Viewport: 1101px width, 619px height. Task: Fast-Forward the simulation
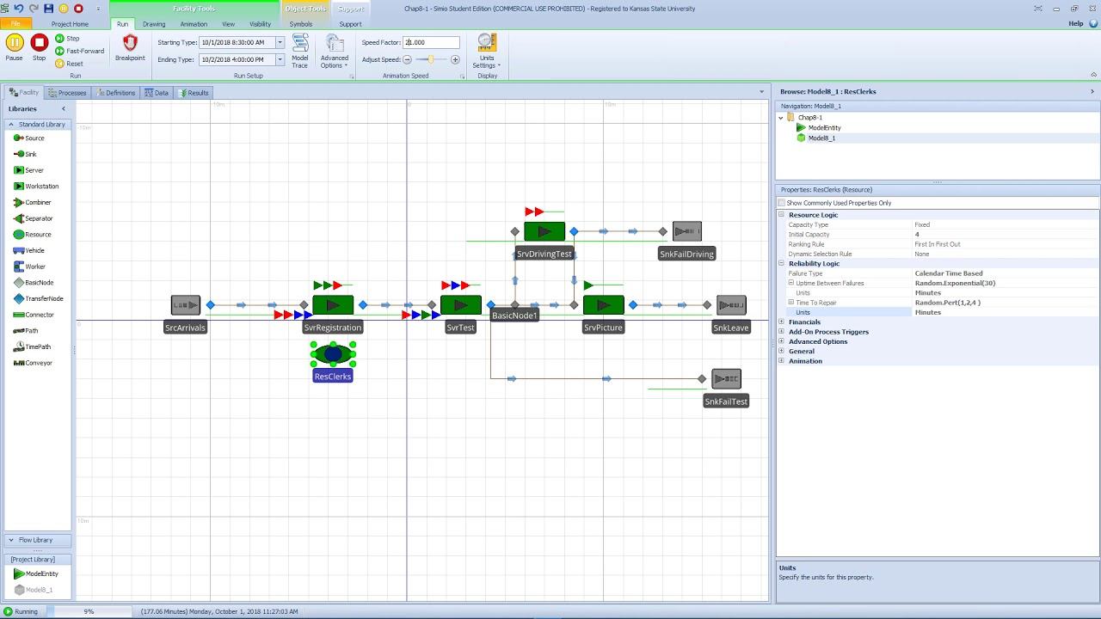pyautogui.click(x=79, y=51)
